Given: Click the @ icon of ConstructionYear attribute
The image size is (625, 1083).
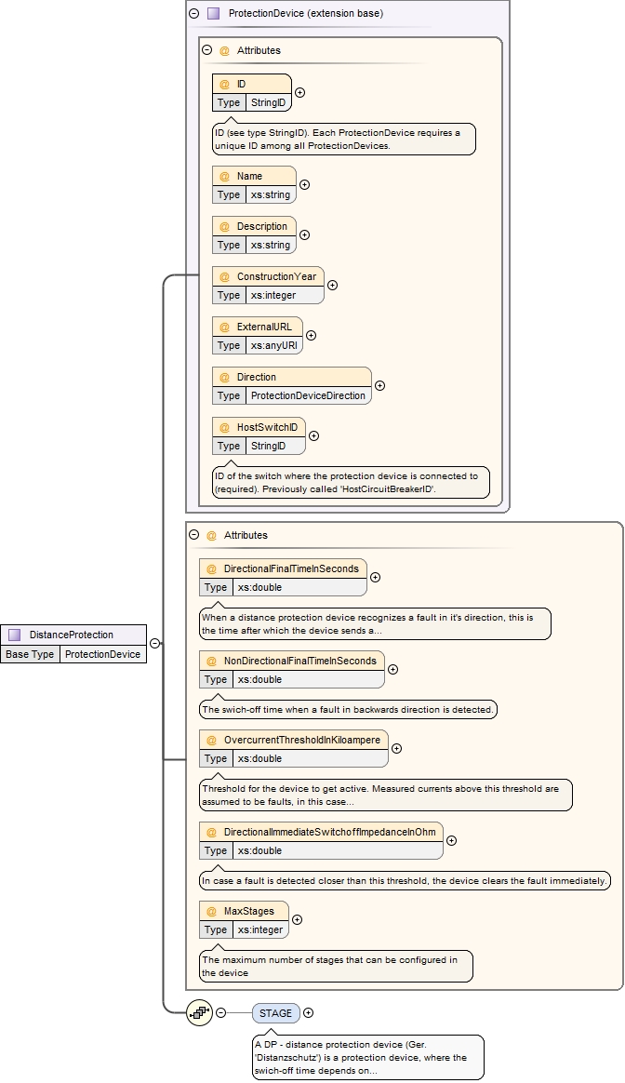Looking at the screenshot, I should pyautogui.click(x=224, y=276).
